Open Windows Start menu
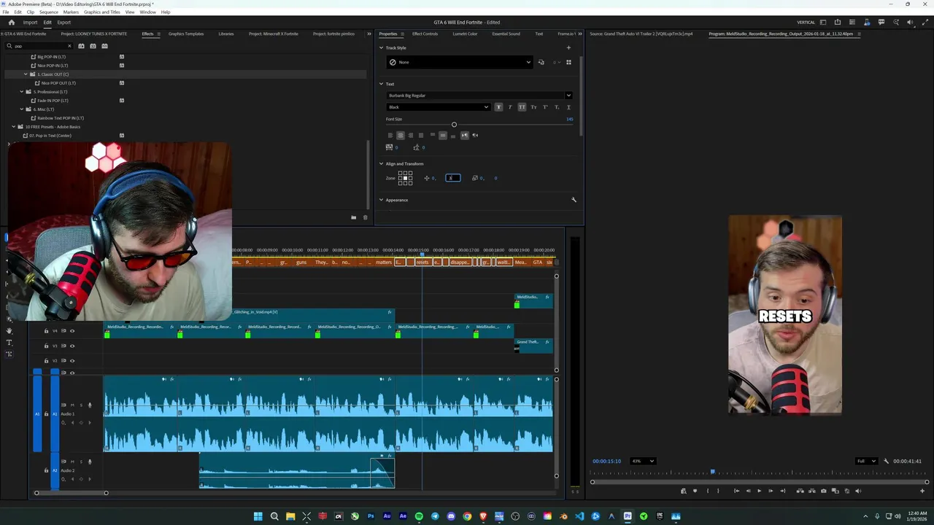934x525 pixels. 258,516
